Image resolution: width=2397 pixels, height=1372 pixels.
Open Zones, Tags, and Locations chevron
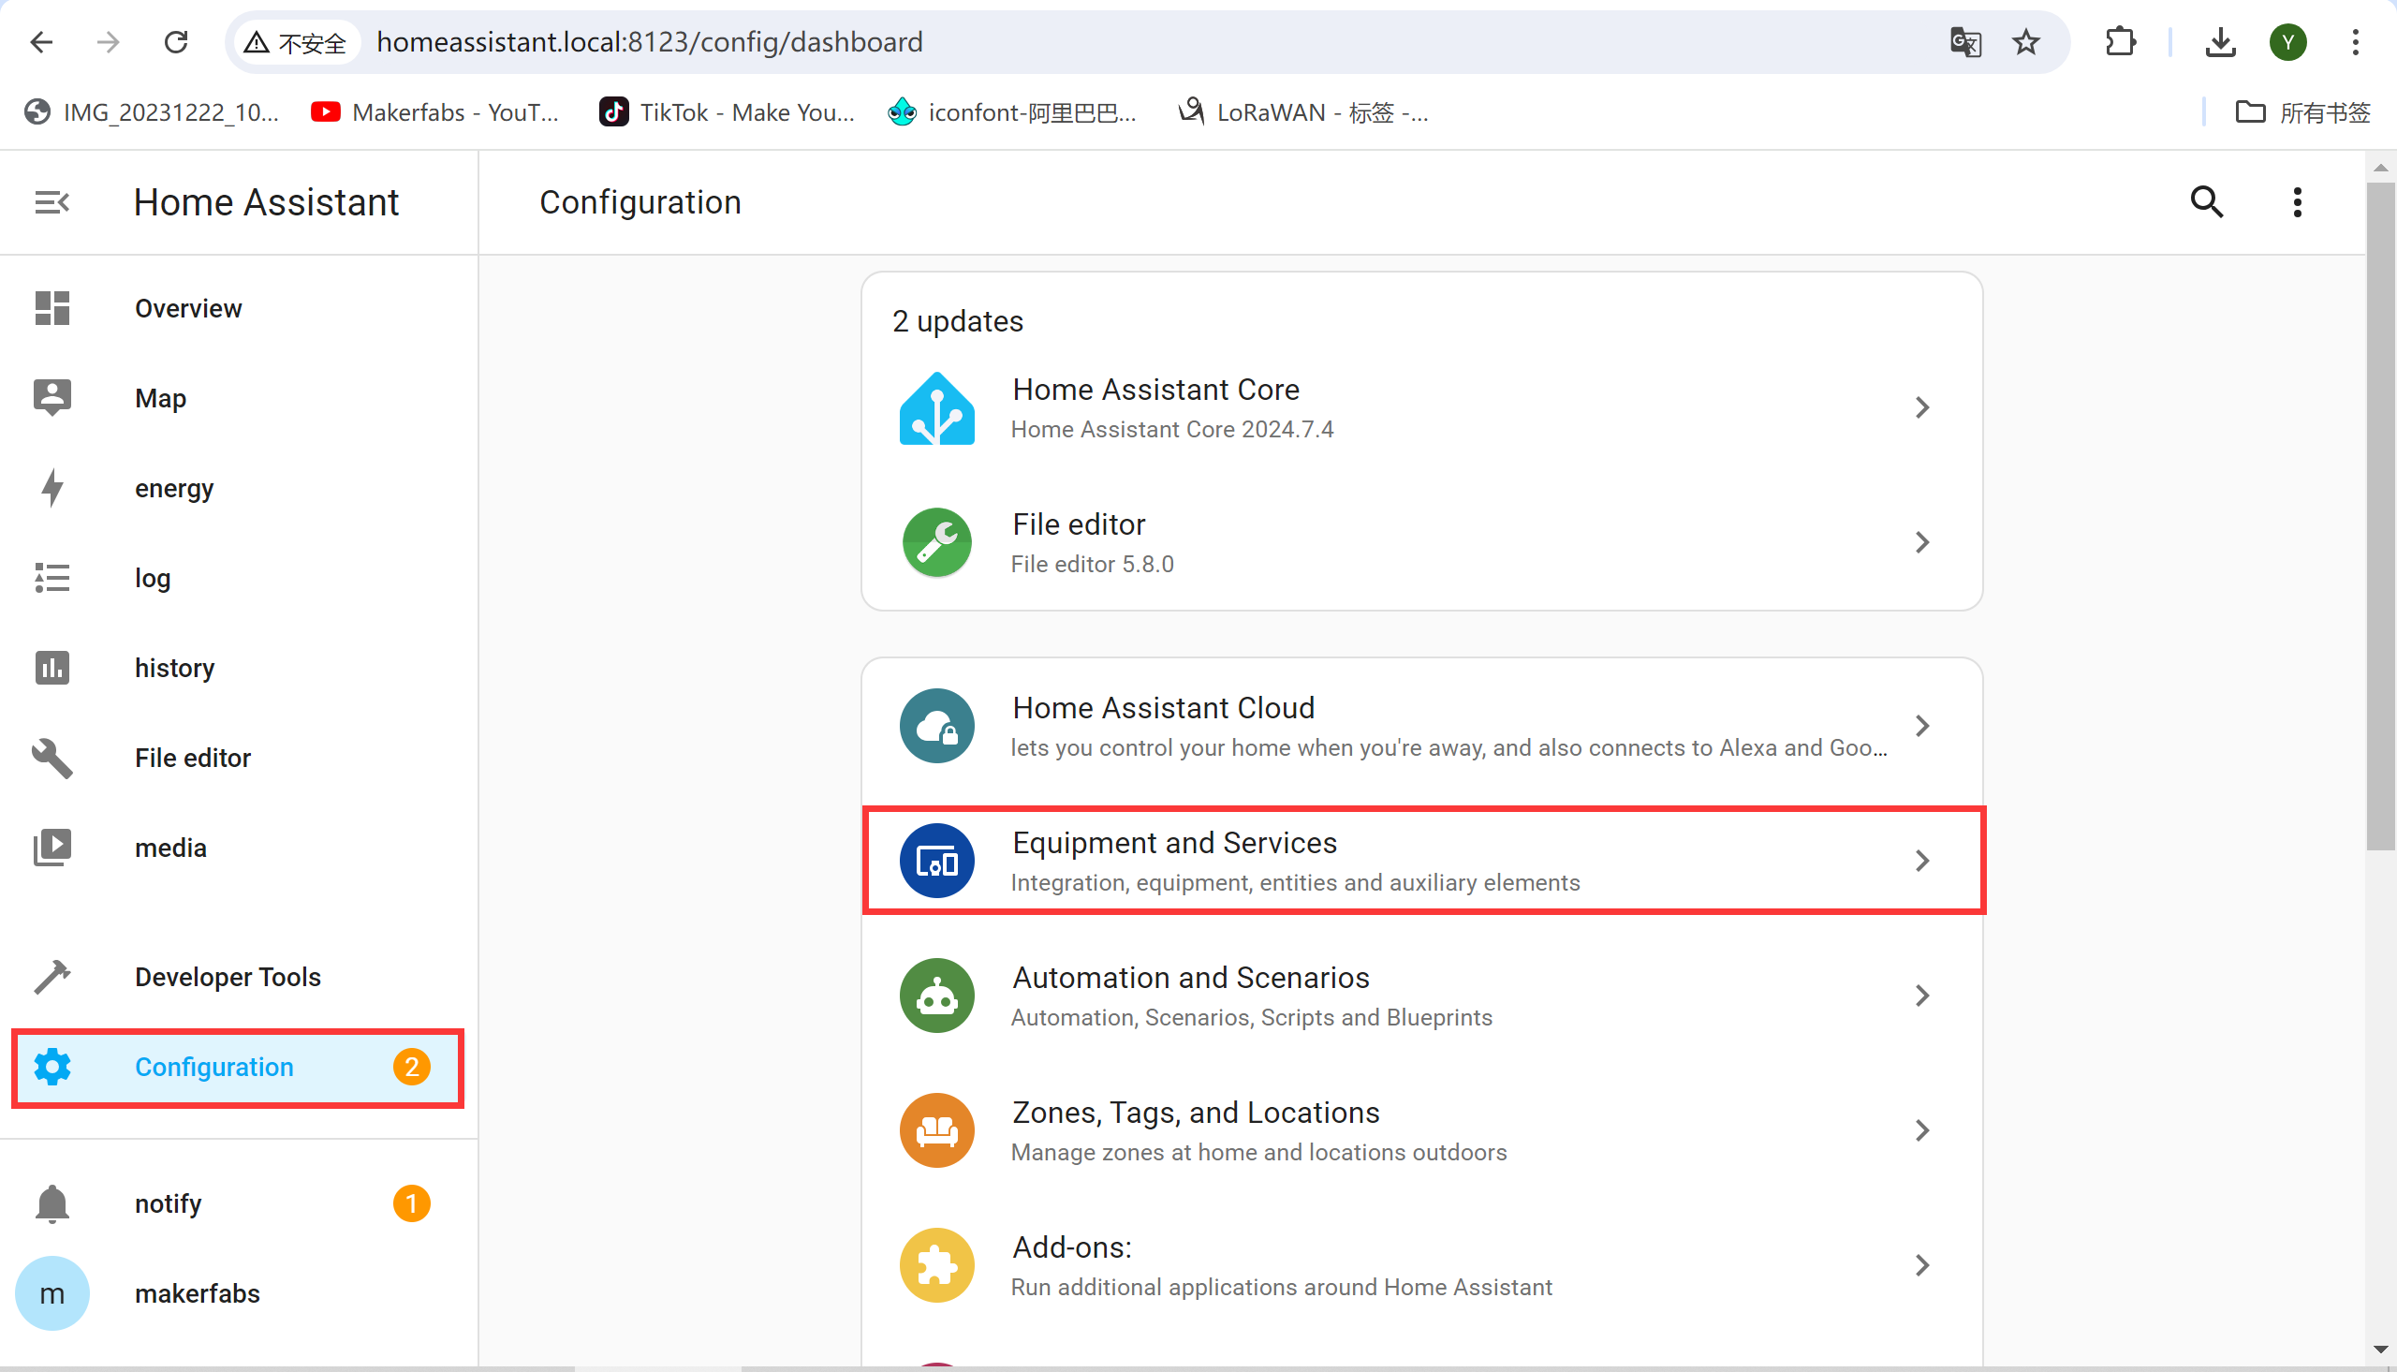click(x=1922, y=1129)
